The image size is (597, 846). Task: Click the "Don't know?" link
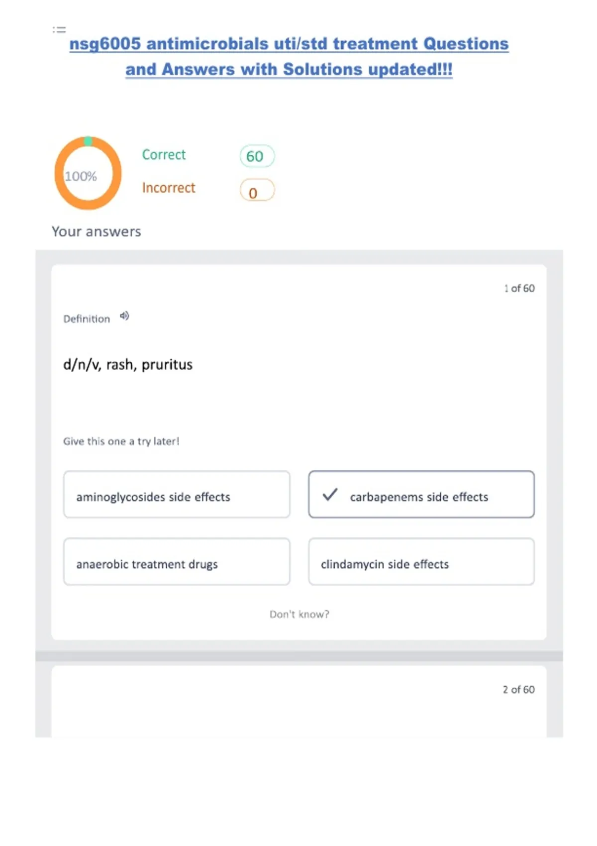point(299,614)
